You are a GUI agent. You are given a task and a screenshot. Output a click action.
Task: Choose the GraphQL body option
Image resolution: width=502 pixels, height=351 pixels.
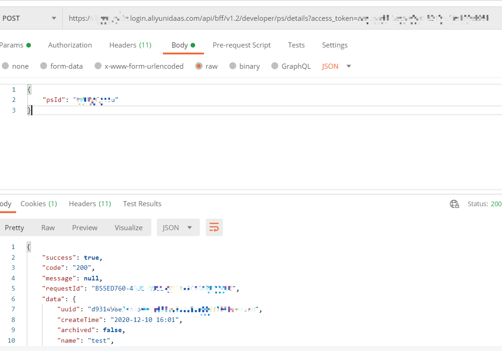coord(275,66)
